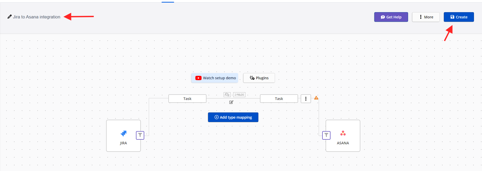This screenshot has height=171, width=482.
Task: Click the Asana logo icon
Action: [x=343, y=133]
